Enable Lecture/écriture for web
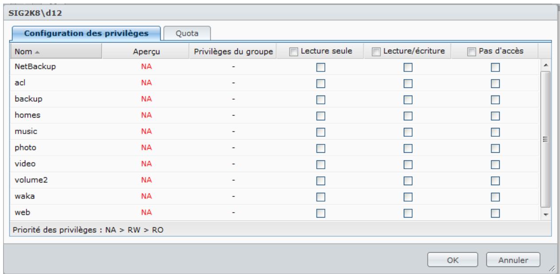 (x=407, y=214)
